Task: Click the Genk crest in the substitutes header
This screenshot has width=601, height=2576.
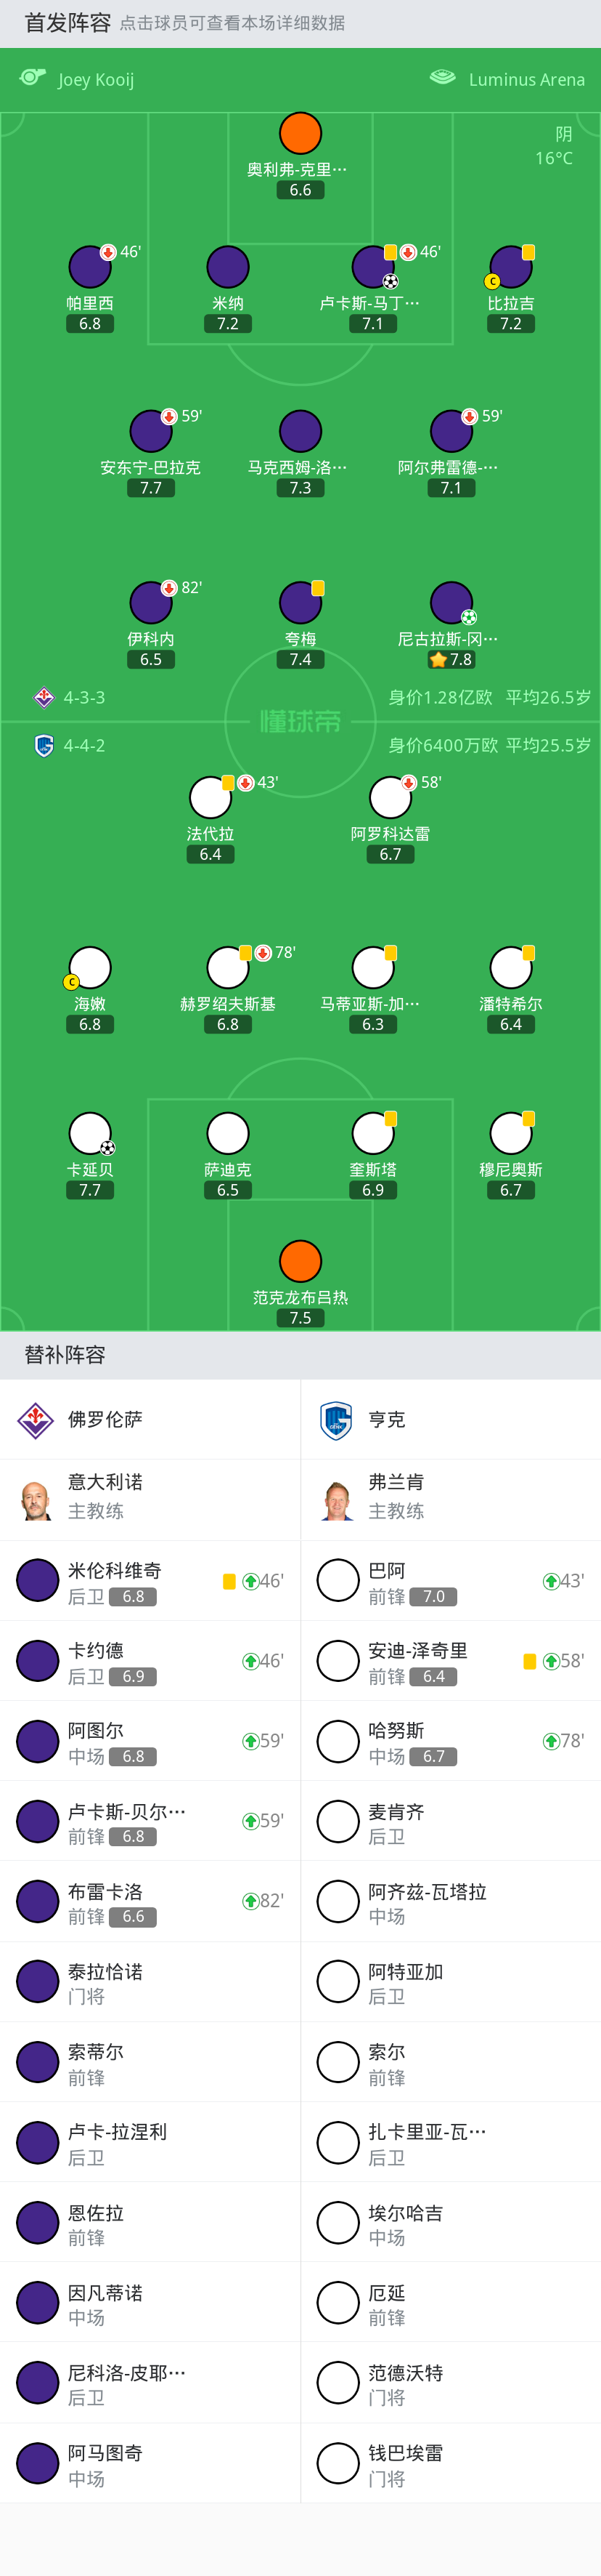Action: (x=337, y=1419)
